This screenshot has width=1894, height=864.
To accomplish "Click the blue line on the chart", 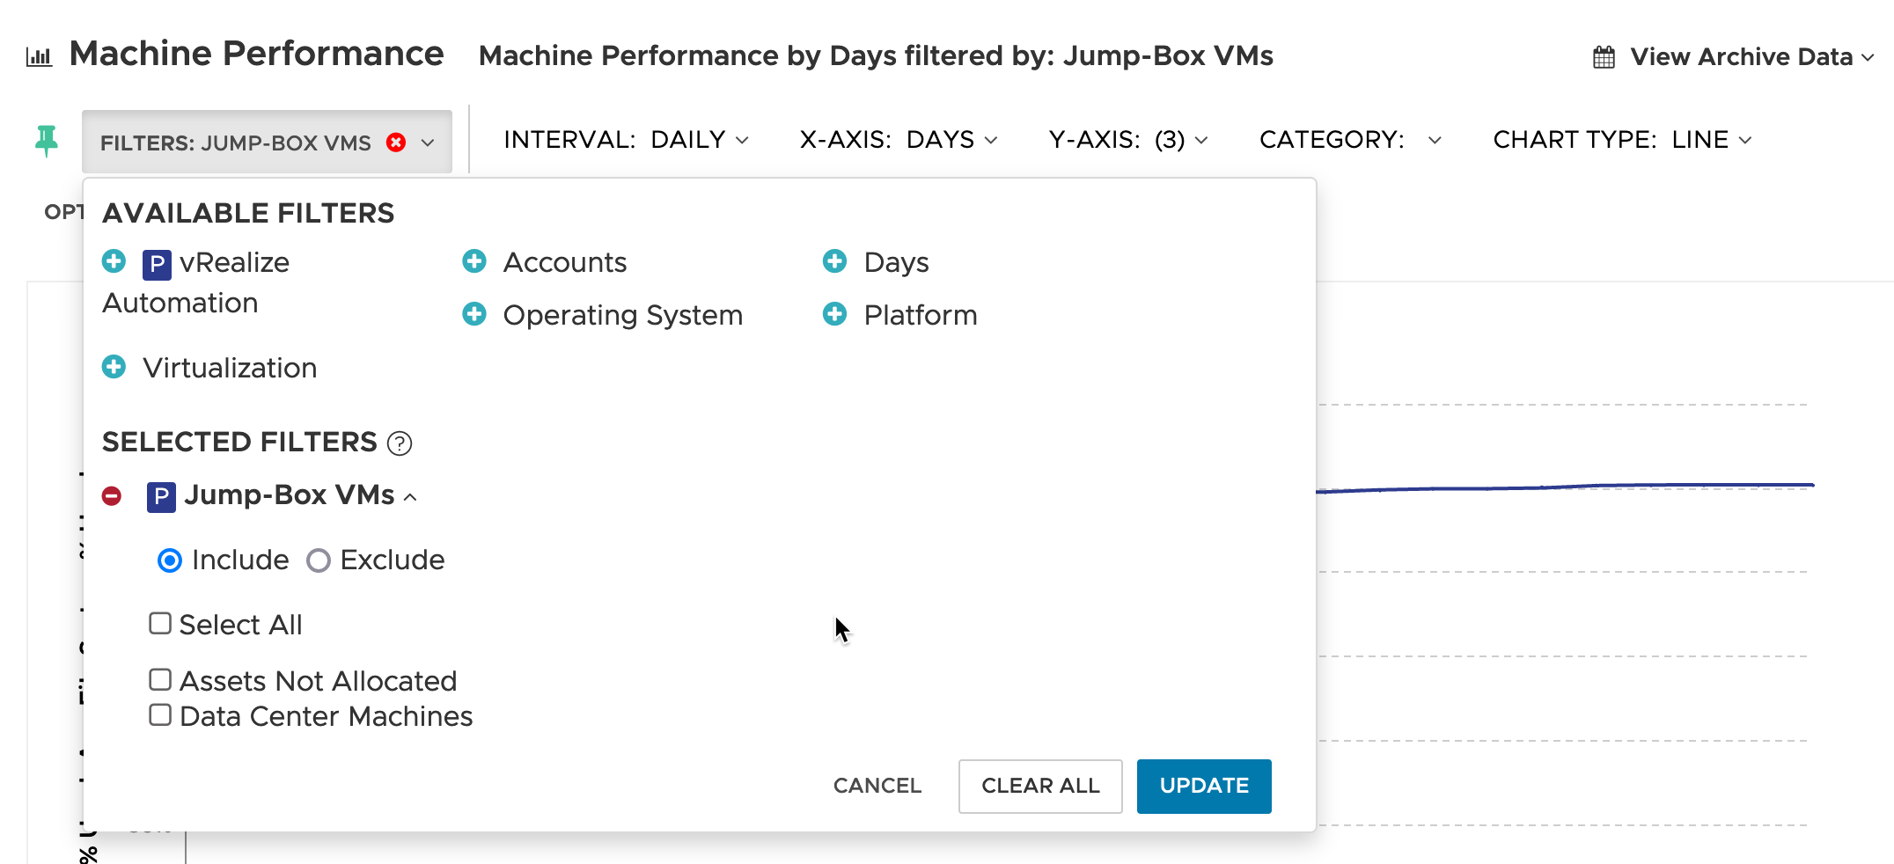I will pyautogui.click(x=1565, y=487).
